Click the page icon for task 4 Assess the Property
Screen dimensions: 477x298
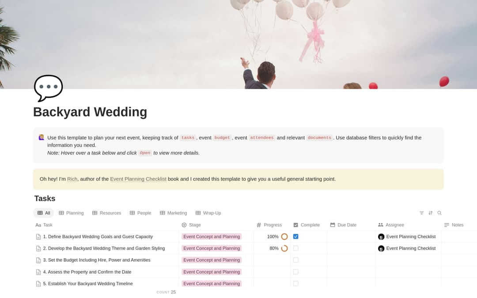pyautogui.click(x=38, y=272)
